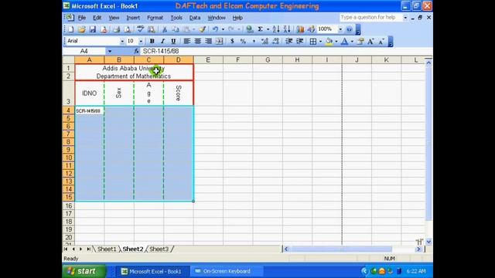Open the Insert menu
The image size is (495, 278).
[133, 18]
